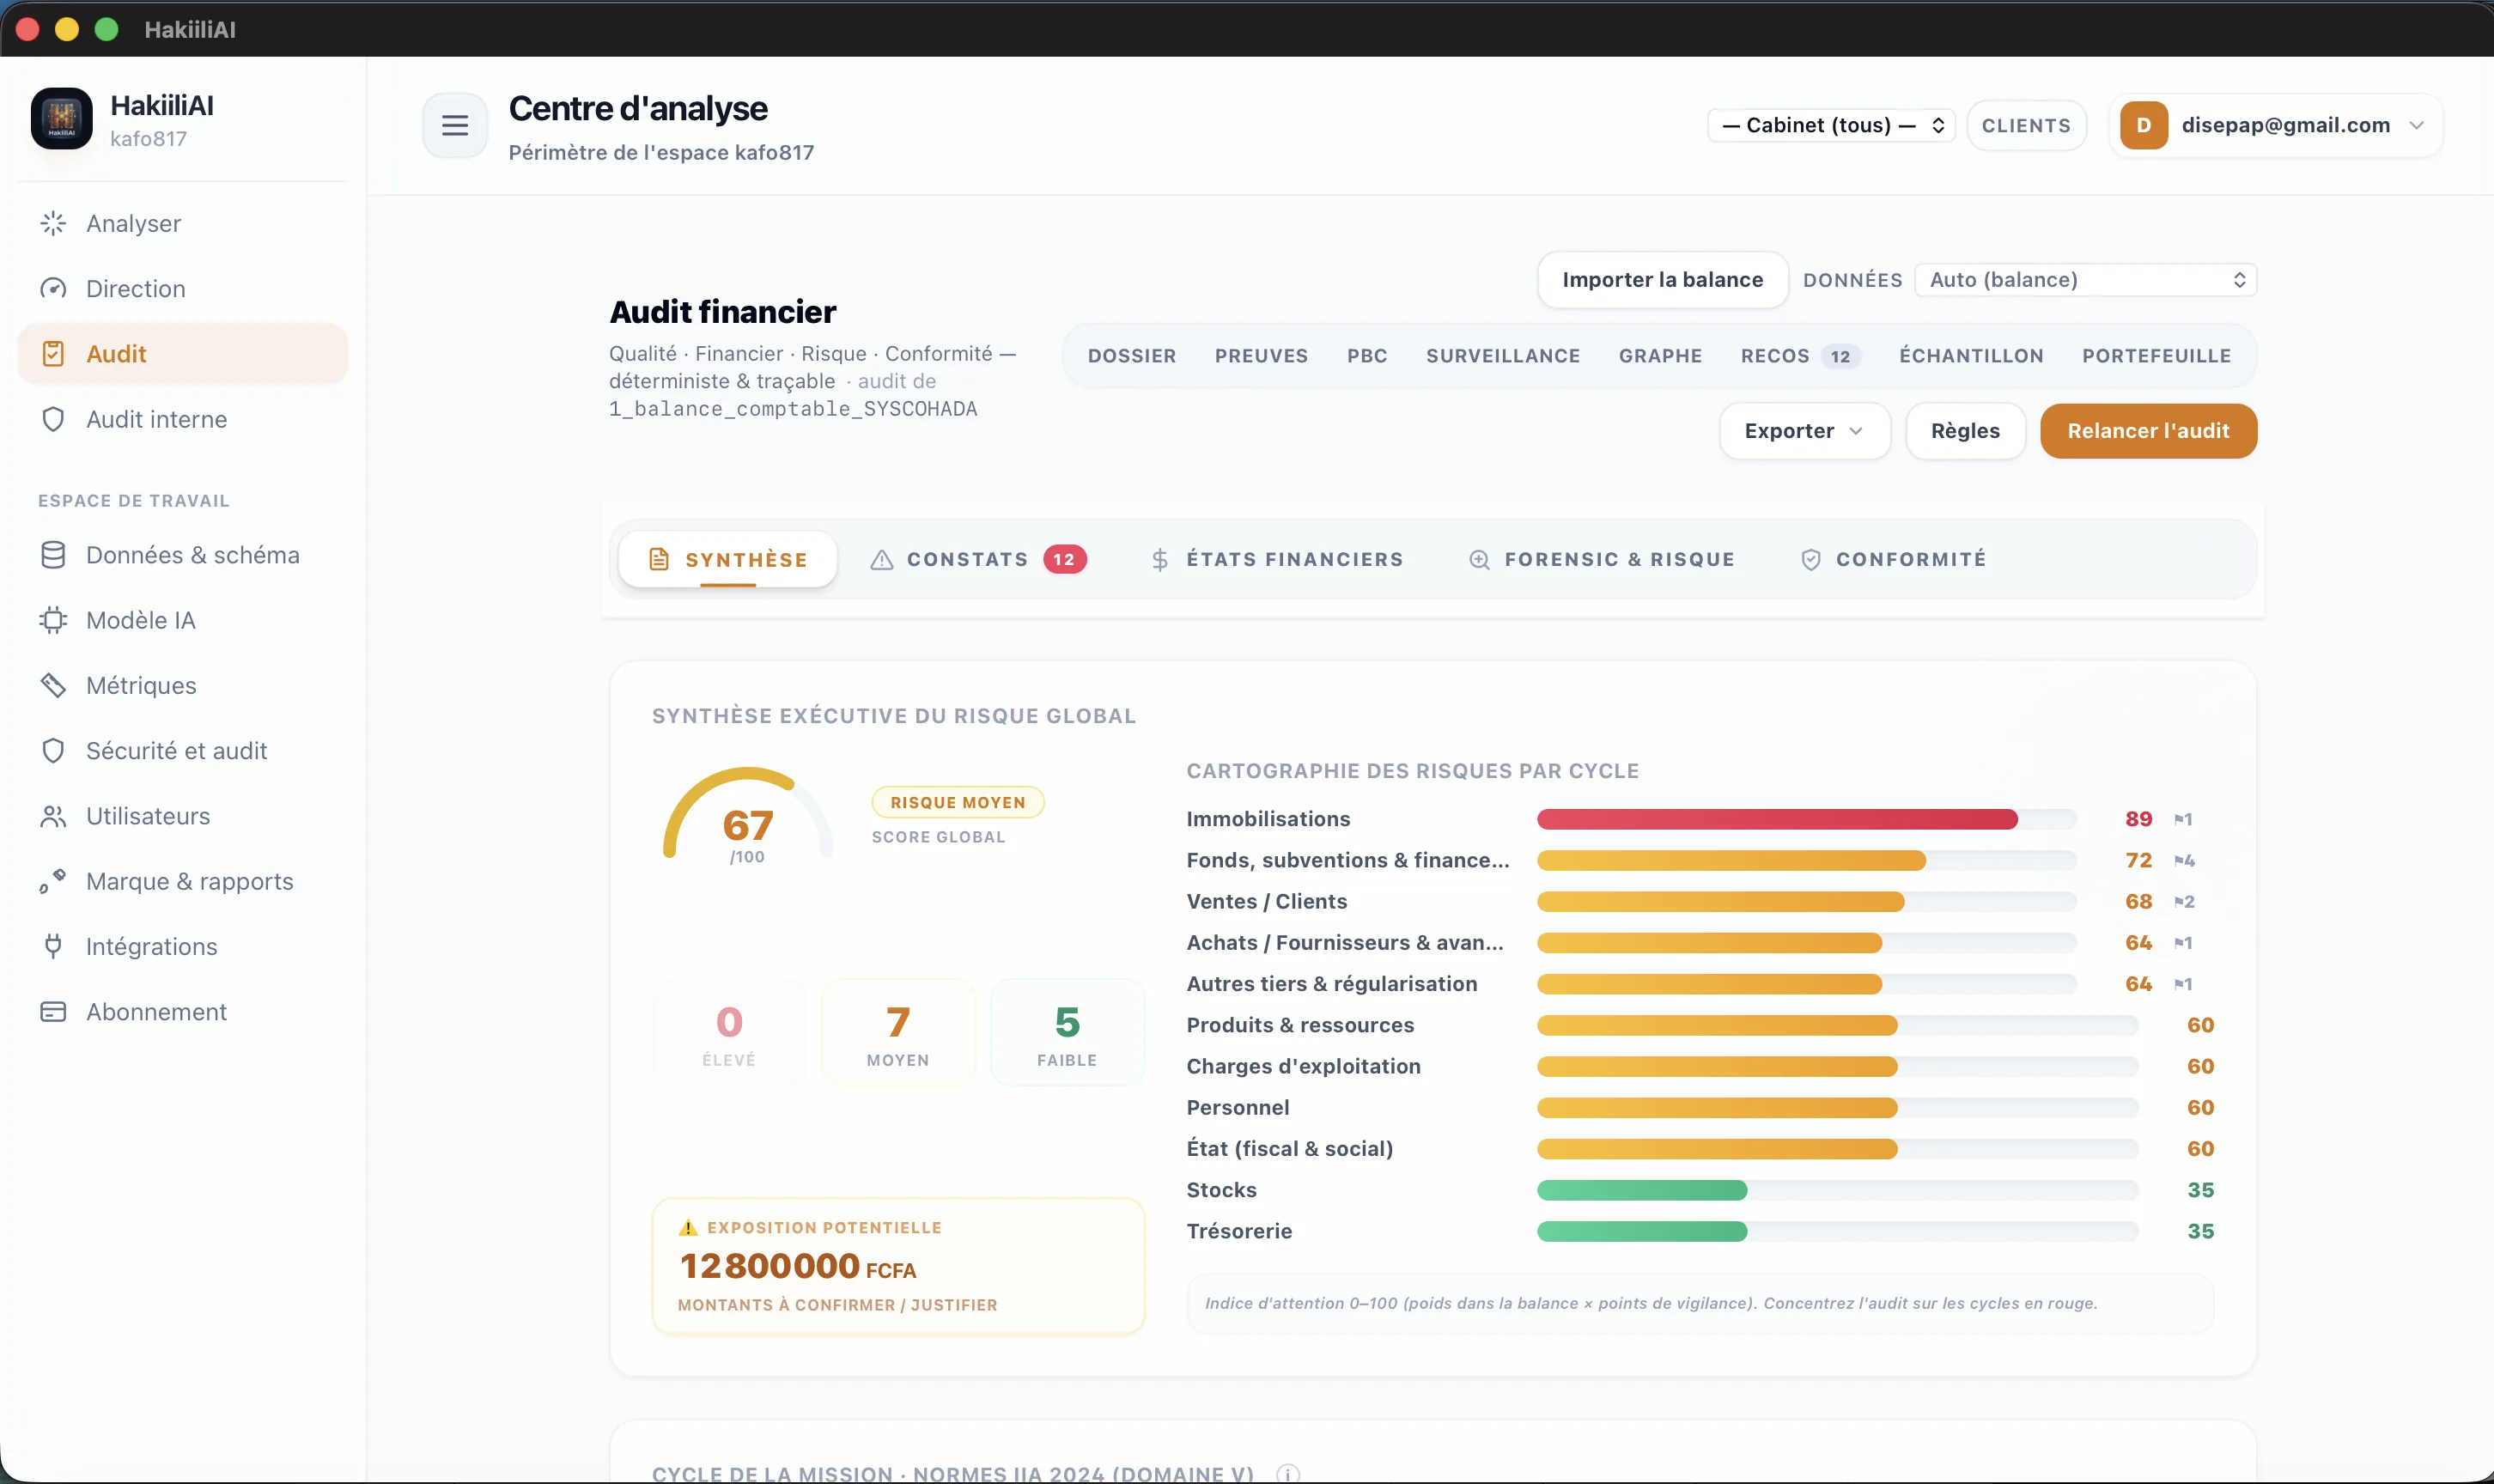
Task: Open the PBC section
Action: (1367, 356)
